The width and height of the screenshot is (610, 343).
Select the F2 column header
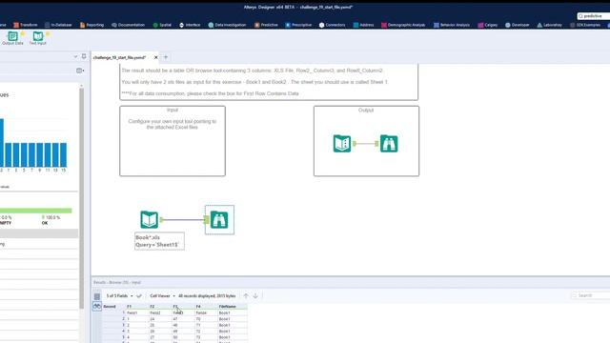(x=160, y=307)
